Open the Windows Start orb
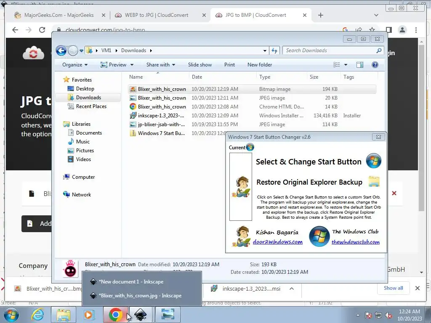The height and width of the screenshot is (323, 431). point(11,315)
